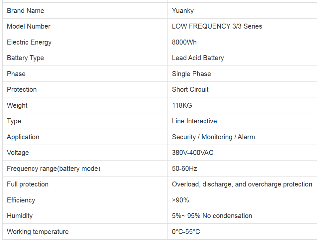Select the 0°C-55°C working temperature value
The image size is (317, 241).
pyautogui.click(x=186, y=232)
